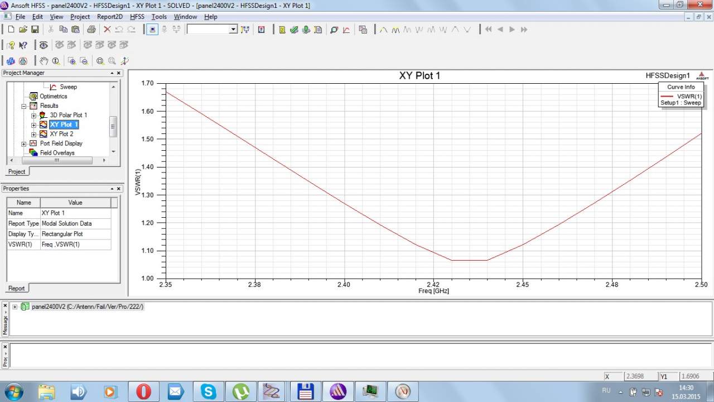Open the Report2D menu

[x=109, y=17]
